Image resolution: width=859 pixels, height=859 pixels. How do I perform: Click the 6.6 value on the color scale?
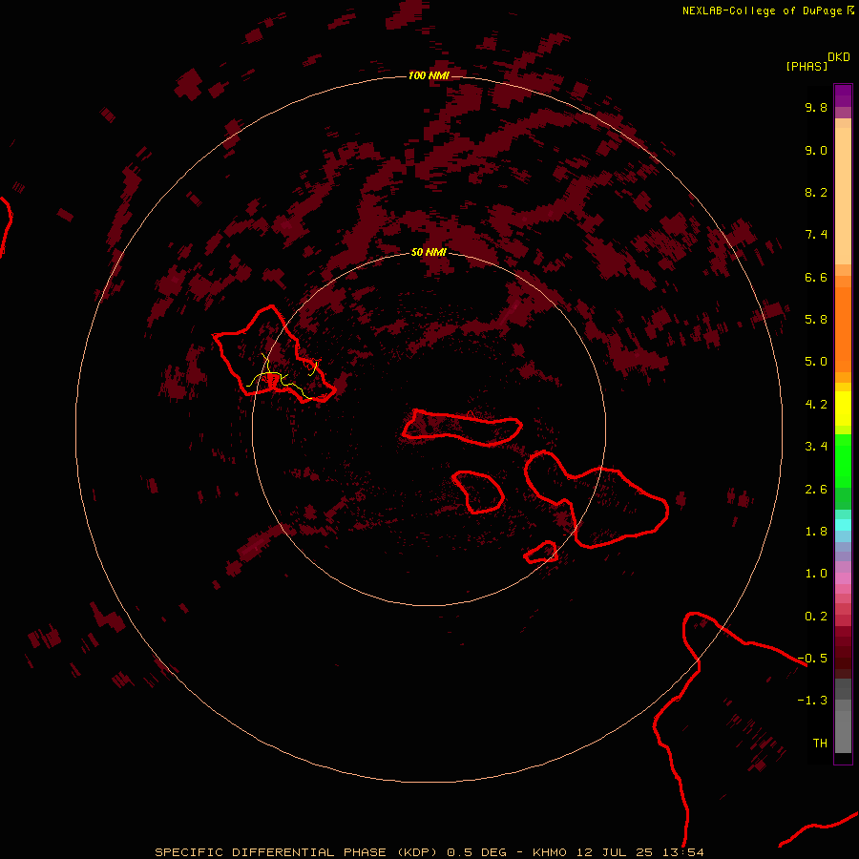[x=816, y=277]
